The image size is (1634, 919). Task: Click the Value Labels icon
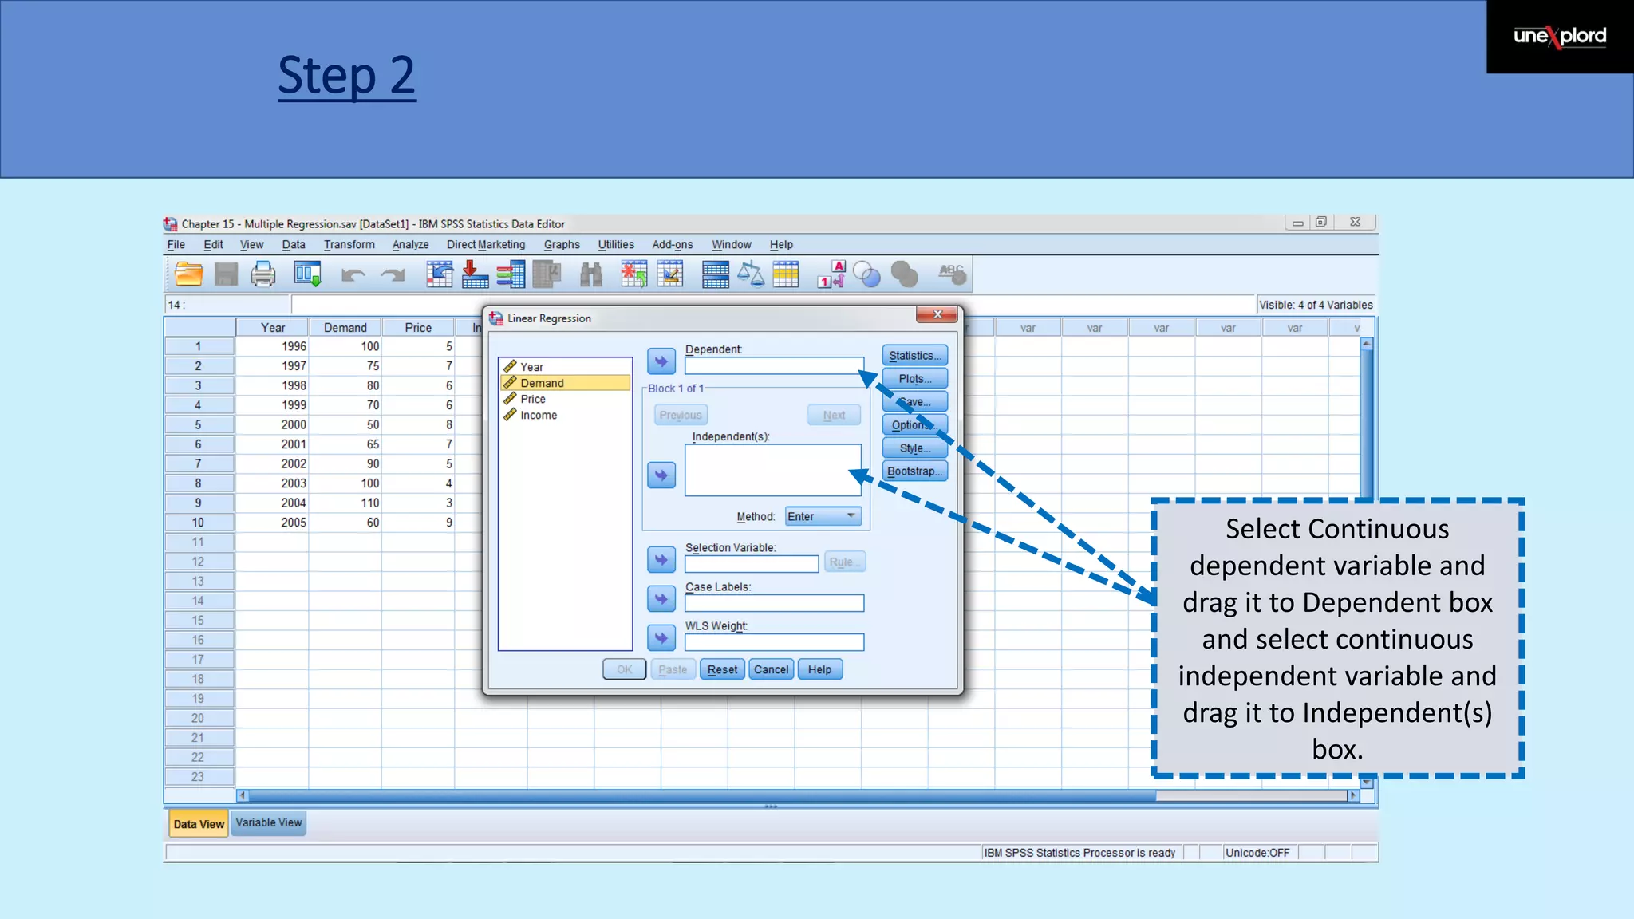(x=831, y=274)
